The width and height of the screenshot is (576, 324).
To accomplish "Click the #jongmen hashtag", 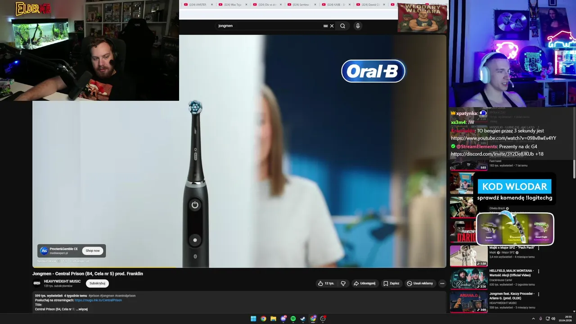I will pos(107,296).
